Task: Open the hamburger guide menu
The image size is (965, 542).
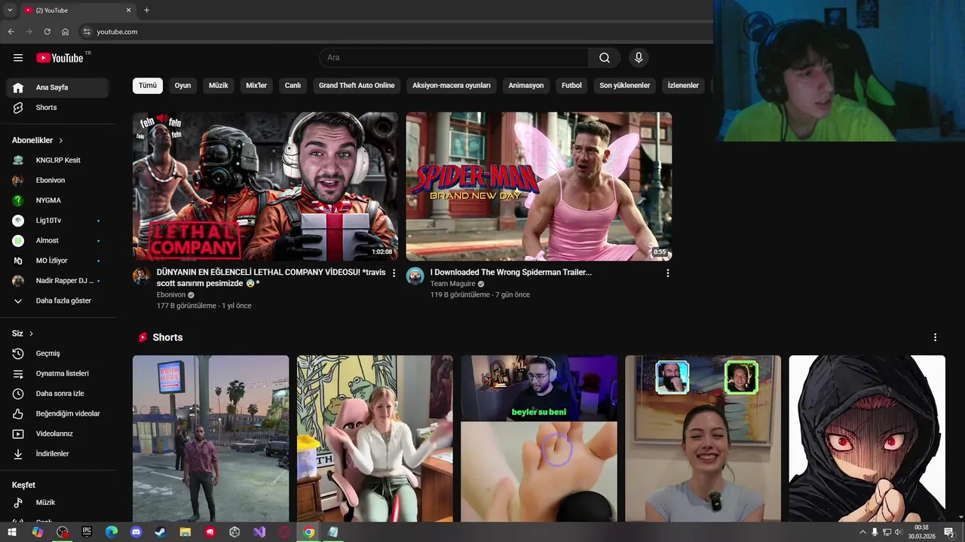Action: click(x=18, y=58)
